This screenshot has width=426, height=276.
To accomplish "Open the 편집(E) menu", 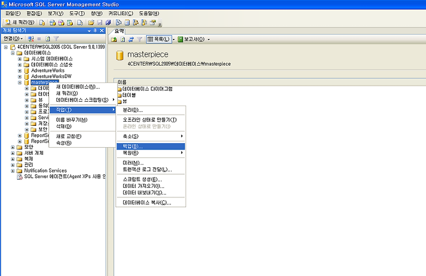I will pos(34,14).
